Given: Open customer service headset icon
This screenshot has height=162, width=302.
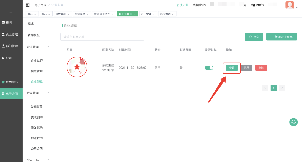Looking at the screenshot, I should 293,122.
